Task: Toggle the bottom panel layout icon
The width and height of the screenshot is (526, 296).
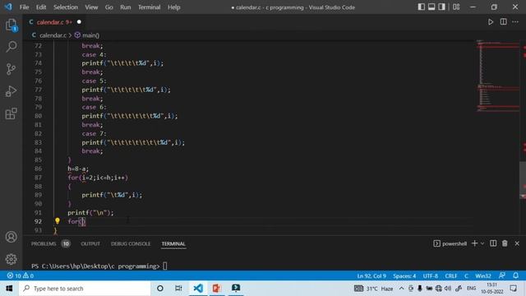Action: pyautogui.click(x=431, y=7)
